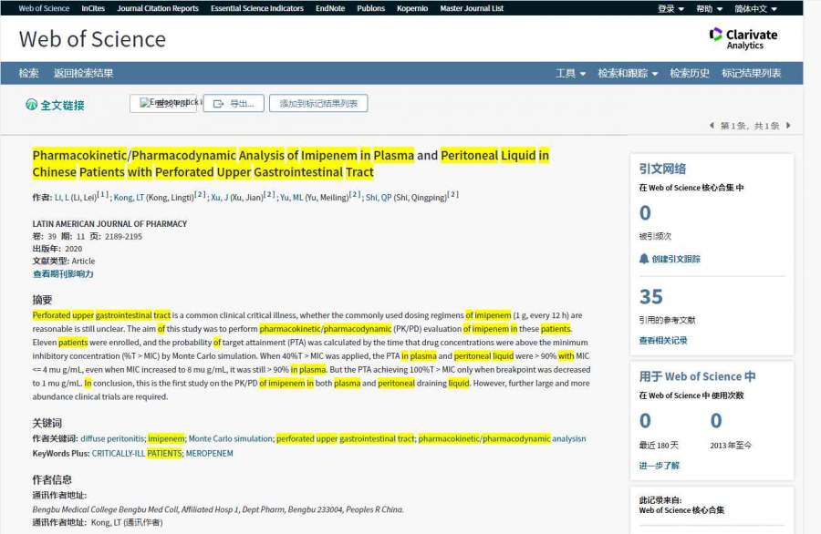Expand the 检索和跟踪 menu
This screenshot has height=534, width=821.
627,73
